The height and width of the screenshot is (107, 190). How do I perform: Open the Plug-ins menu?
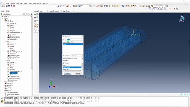39,3
